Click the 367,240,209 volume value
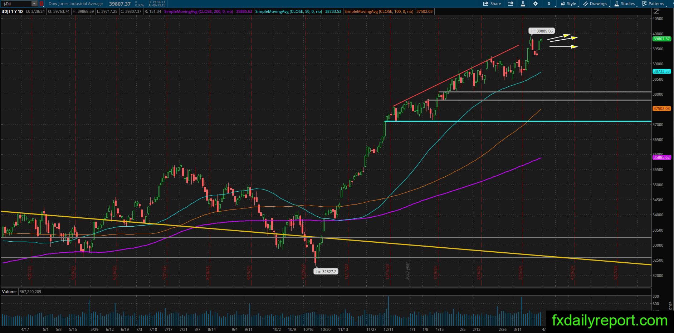 (30, 292)
